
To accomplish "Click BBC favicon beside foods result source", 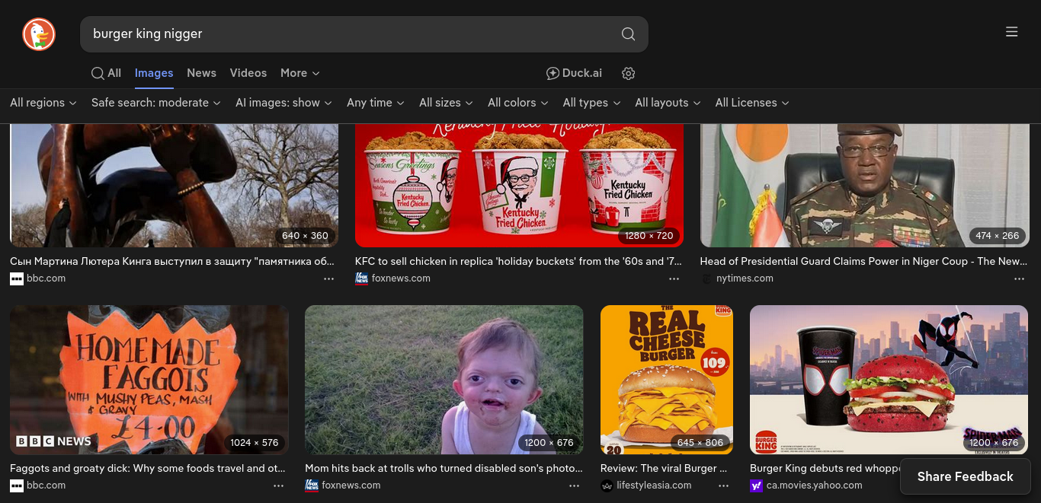I will (17, 485).
